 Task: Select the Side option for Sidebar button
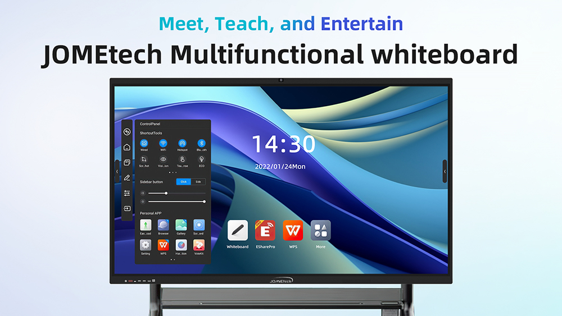click(198, 182)
